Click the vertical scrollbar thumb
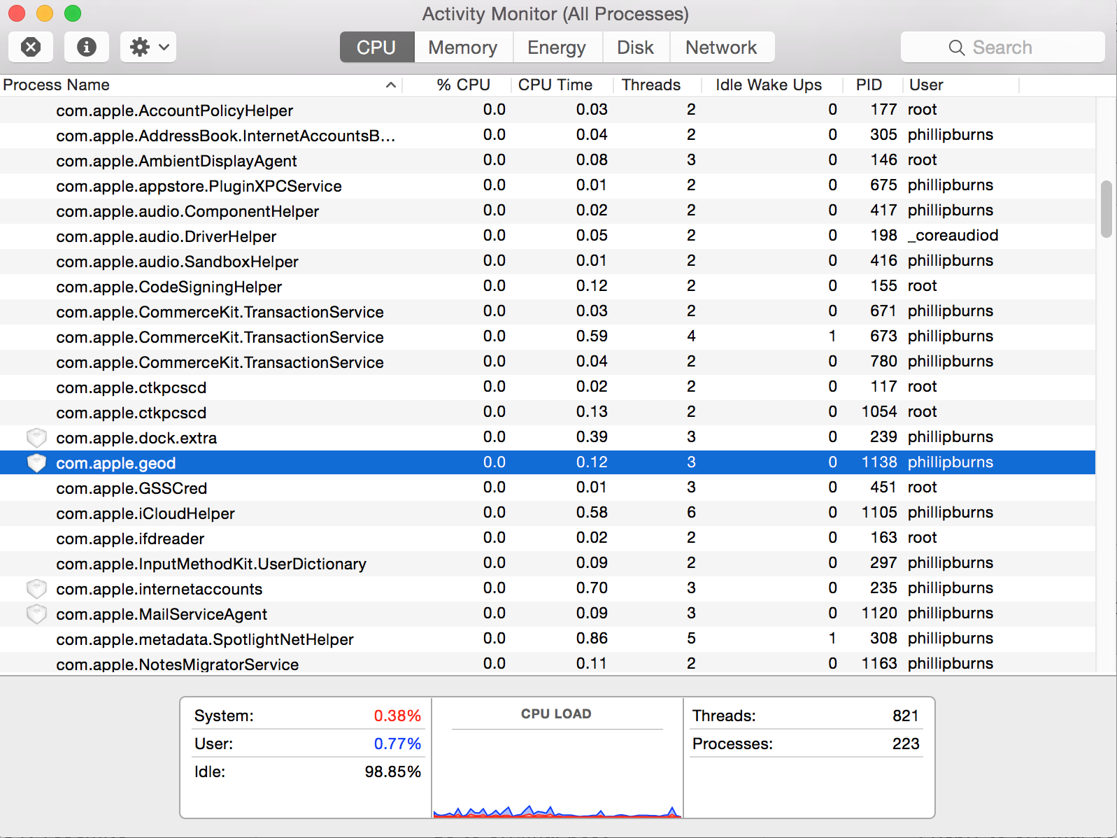The height and width of the screenshot is (838, 1117). click(x=1106, y=210)
